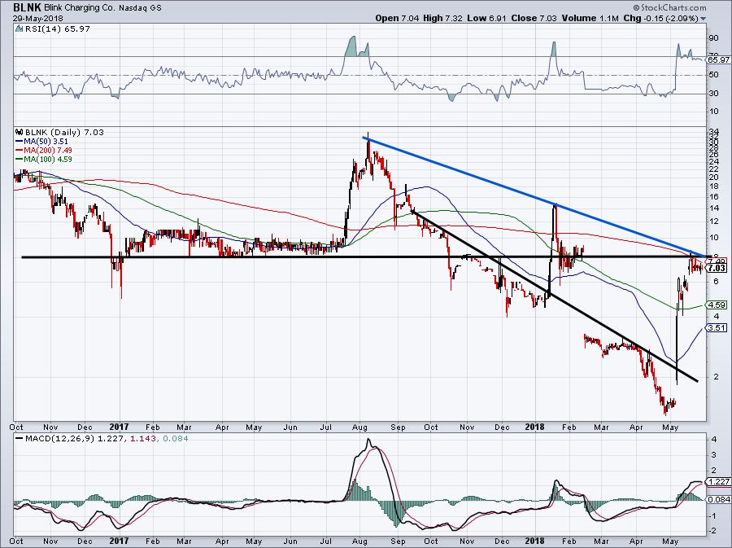The image size is (732, 548).
Task: Click the 30 level on RSI axis
Action: [713, 94]
